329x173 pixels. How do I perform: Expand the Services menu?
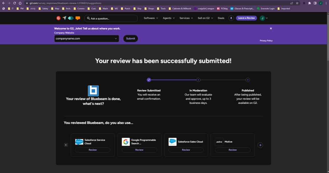click(186, 18)
